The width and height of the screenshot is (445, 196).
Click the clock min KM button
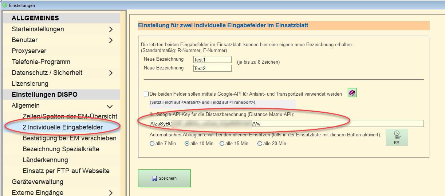click(397, 137)
